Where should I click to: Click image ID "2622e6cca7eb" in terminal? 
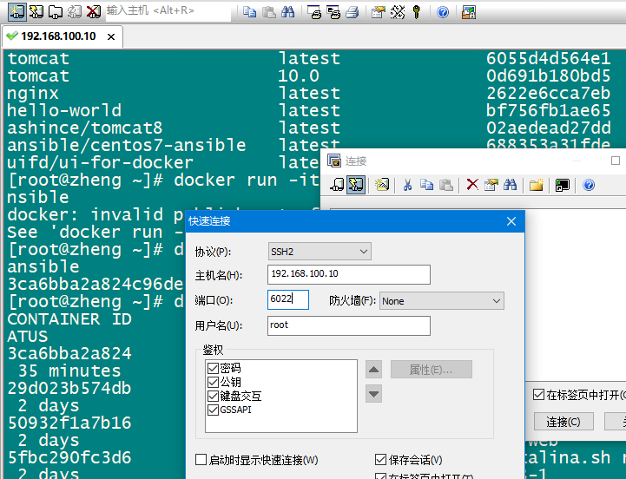pyautogui.click(x=549, y=94)
